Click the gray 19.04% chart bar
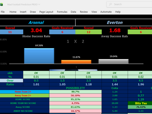 [114, 61]
